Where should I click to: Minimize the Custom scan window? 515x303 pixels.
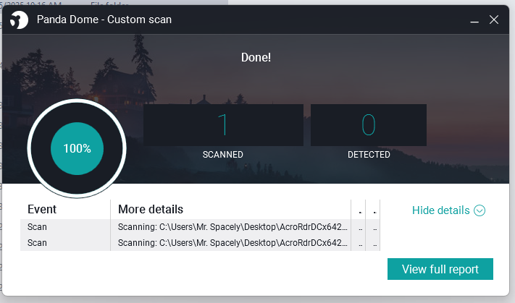point(474,20)
